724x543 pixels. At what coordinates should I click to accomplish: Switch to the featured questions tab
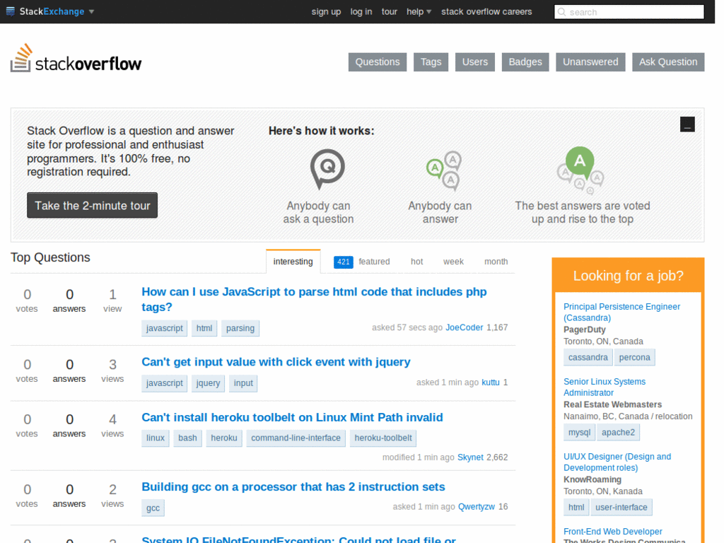tap(374, 262)
